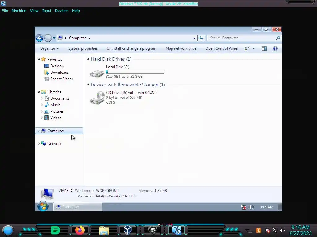Collapse the Libraries tree group
Image resolution: width=317 pixels, height=237 pixels.
click(x=39, y=92)
